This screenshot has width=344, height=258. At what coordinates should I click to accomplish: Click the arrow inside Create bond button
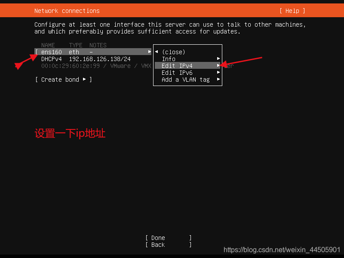84,79
